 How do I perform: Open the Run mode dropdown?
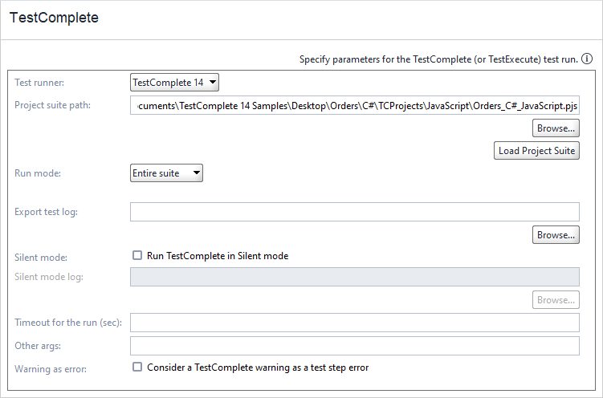[x=166, y=173]
